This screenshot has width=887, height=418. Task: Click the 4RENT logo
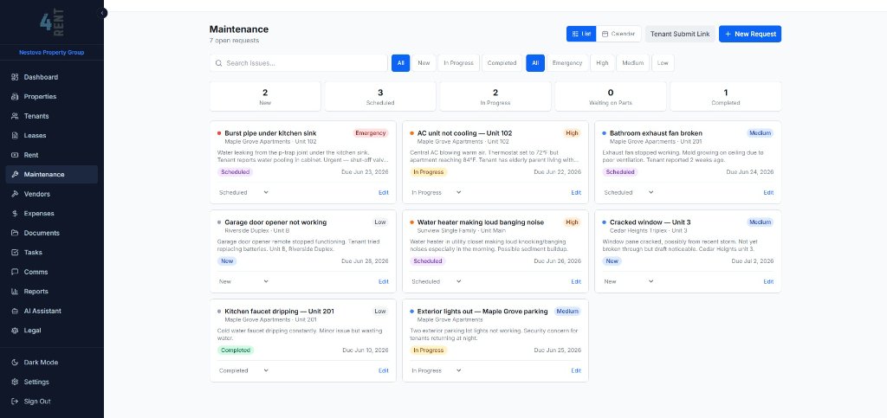coord(51,23)
